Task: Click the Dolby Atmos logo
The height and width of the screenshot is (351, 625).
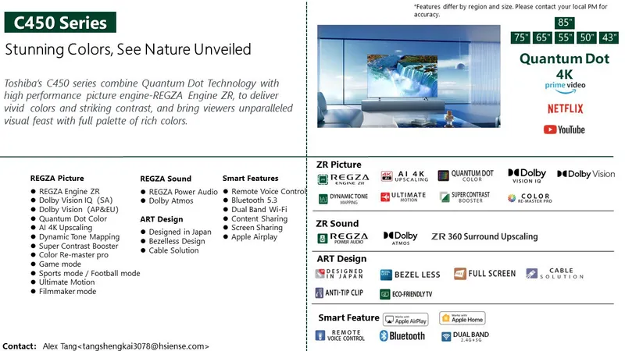Action: coord(400,238)
